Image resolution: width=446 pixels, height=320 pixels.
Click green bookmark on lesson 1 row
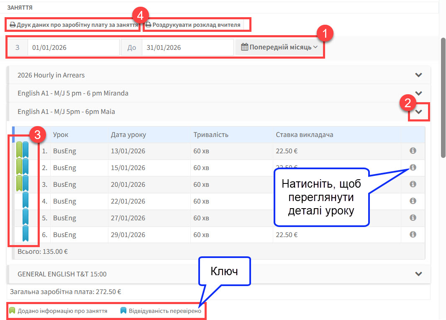click(x=19, y=150)
